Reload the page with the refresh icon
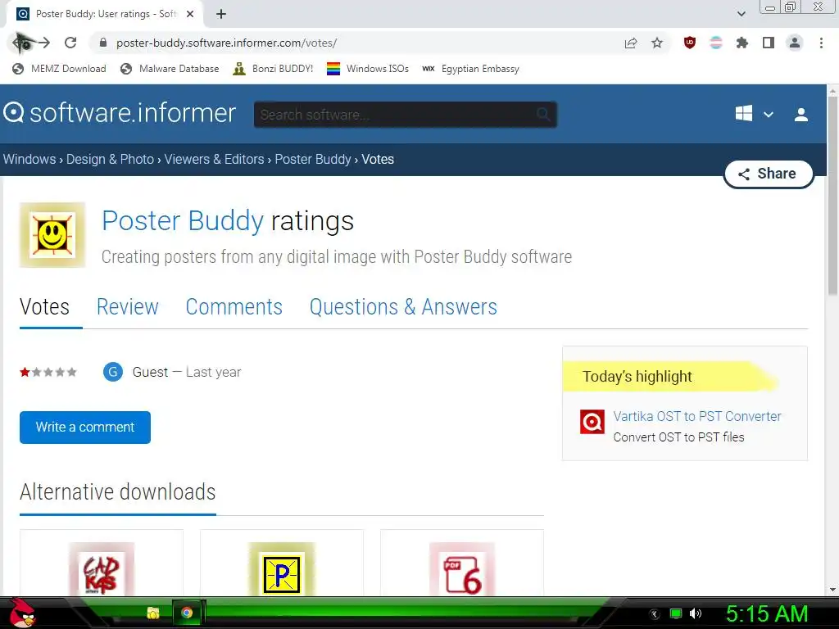The height and width of the screenshot is (629, 839). coord(70,43)
